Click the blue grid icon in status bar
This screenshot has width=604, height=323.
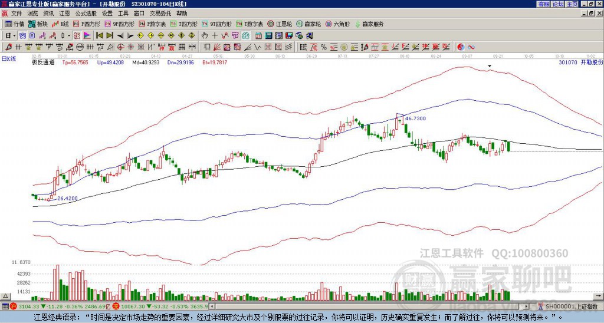(5, 306)
